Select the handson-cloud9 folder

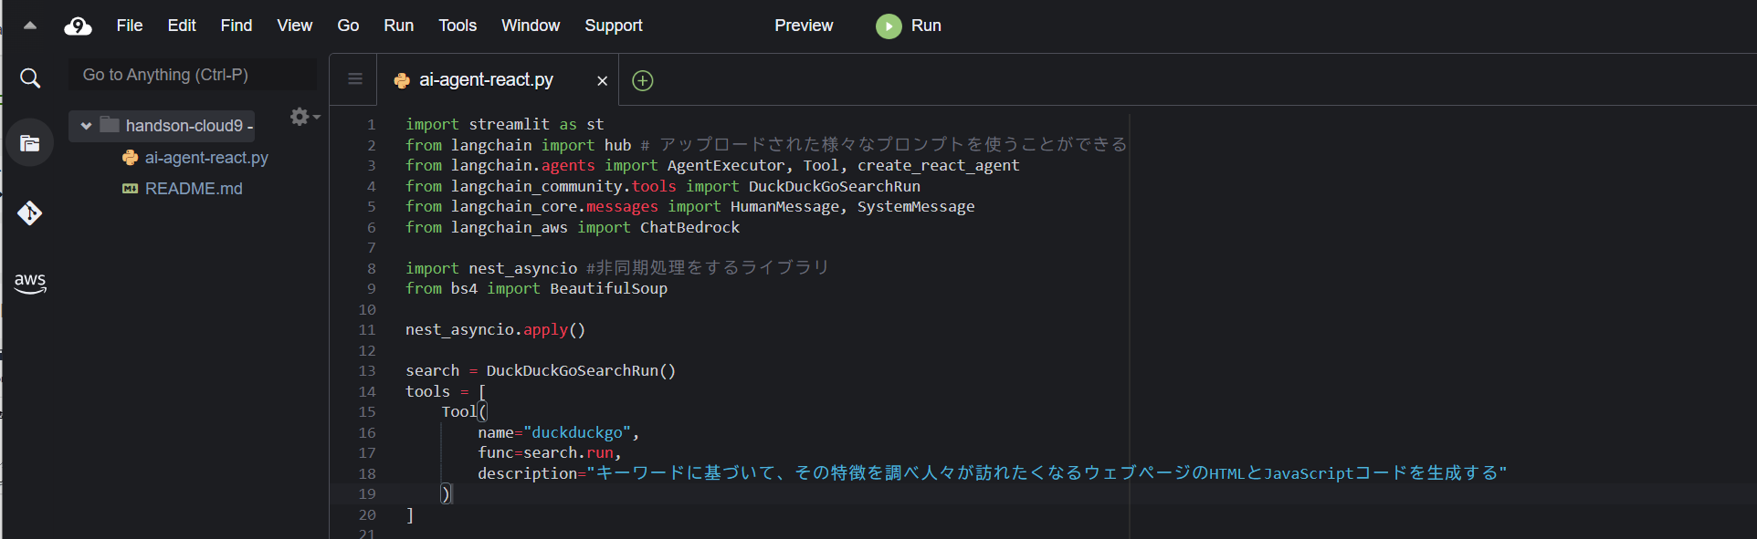tap(163, 126)
